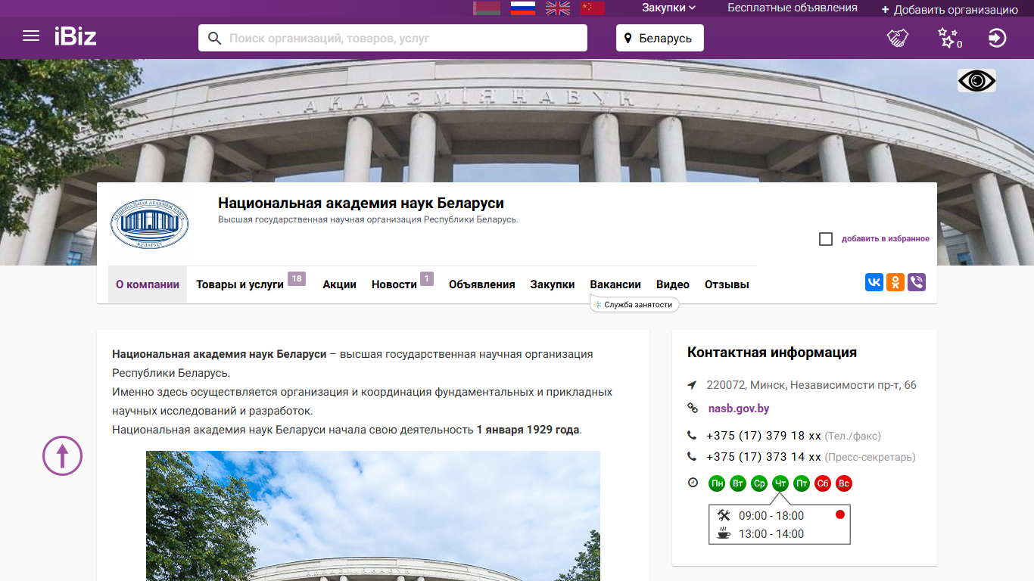Open the Отзывы tab
Screen dimensions: 1034x581
727,284
